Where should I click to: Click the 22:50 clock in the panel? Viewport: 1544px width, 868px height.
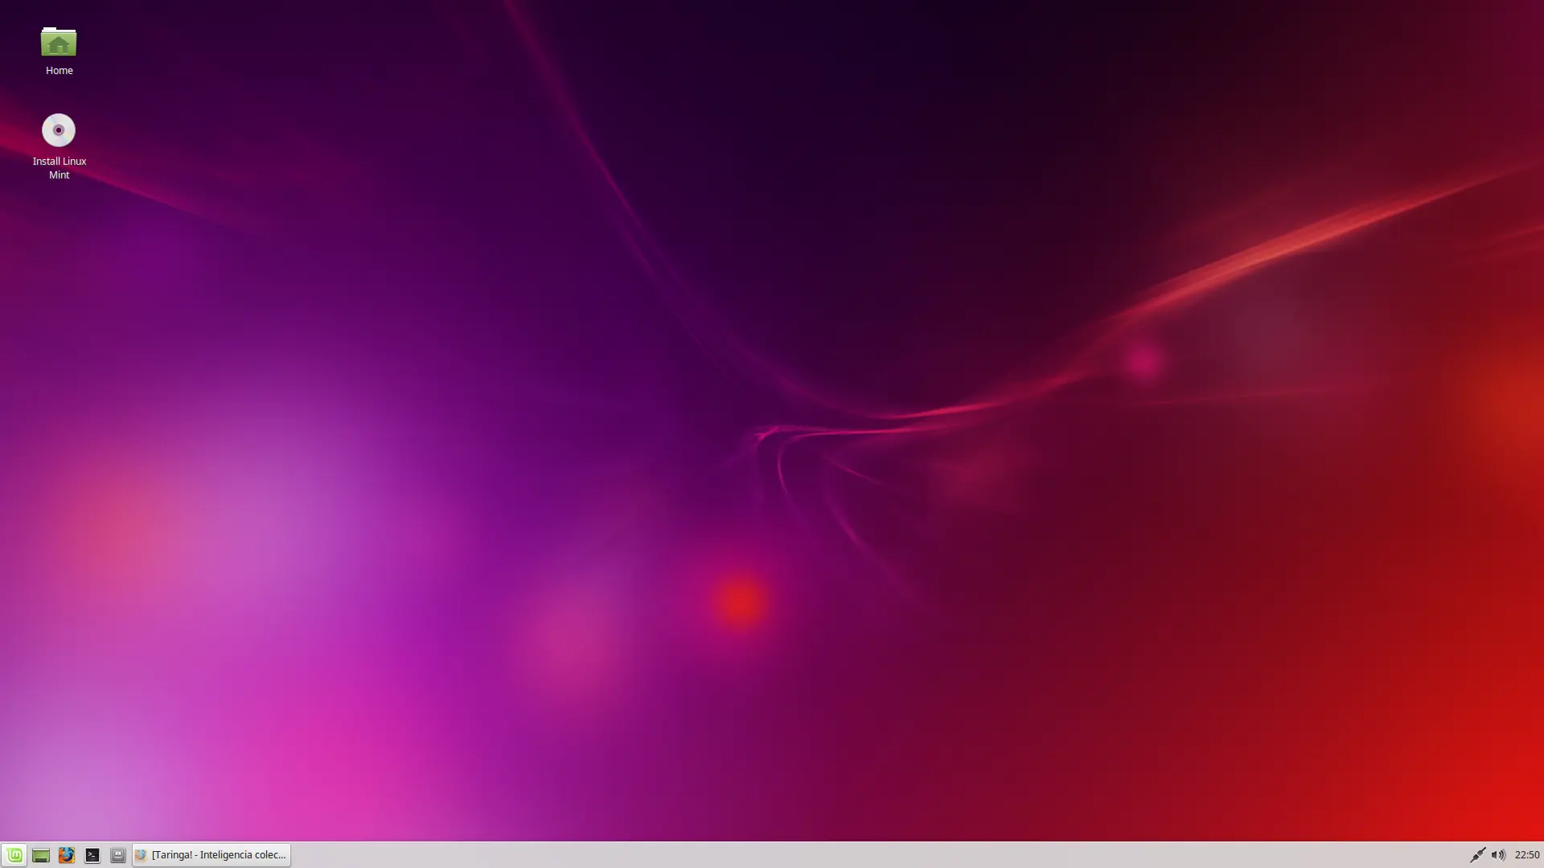(x=1526, y=855)
